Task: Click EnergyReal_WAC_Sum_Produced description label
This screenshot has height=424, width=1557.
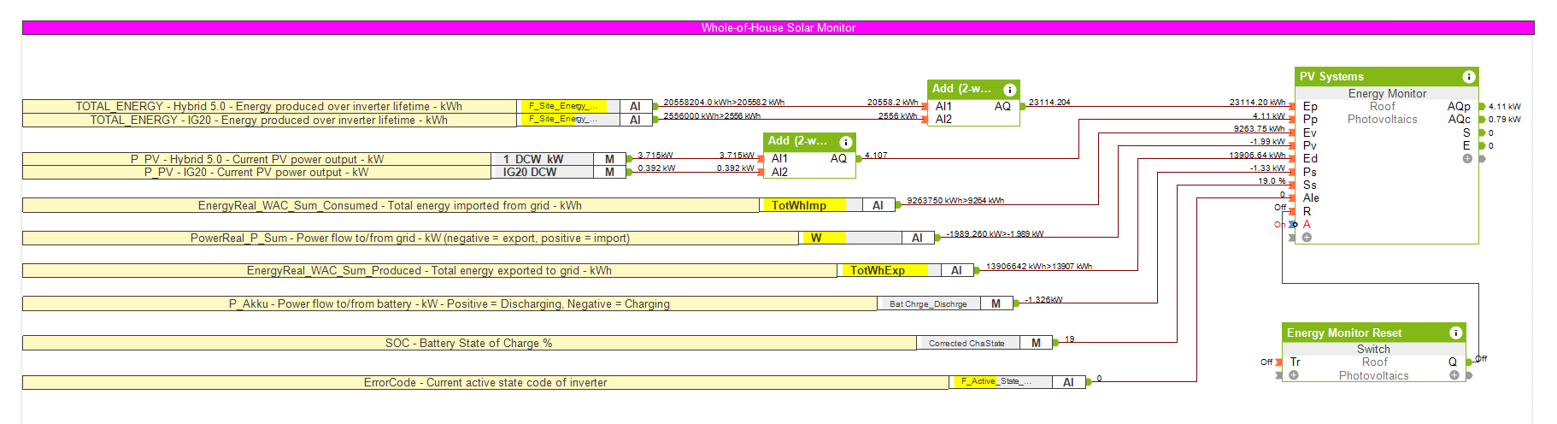Action: pyautogui.click(x=429, y=270)
